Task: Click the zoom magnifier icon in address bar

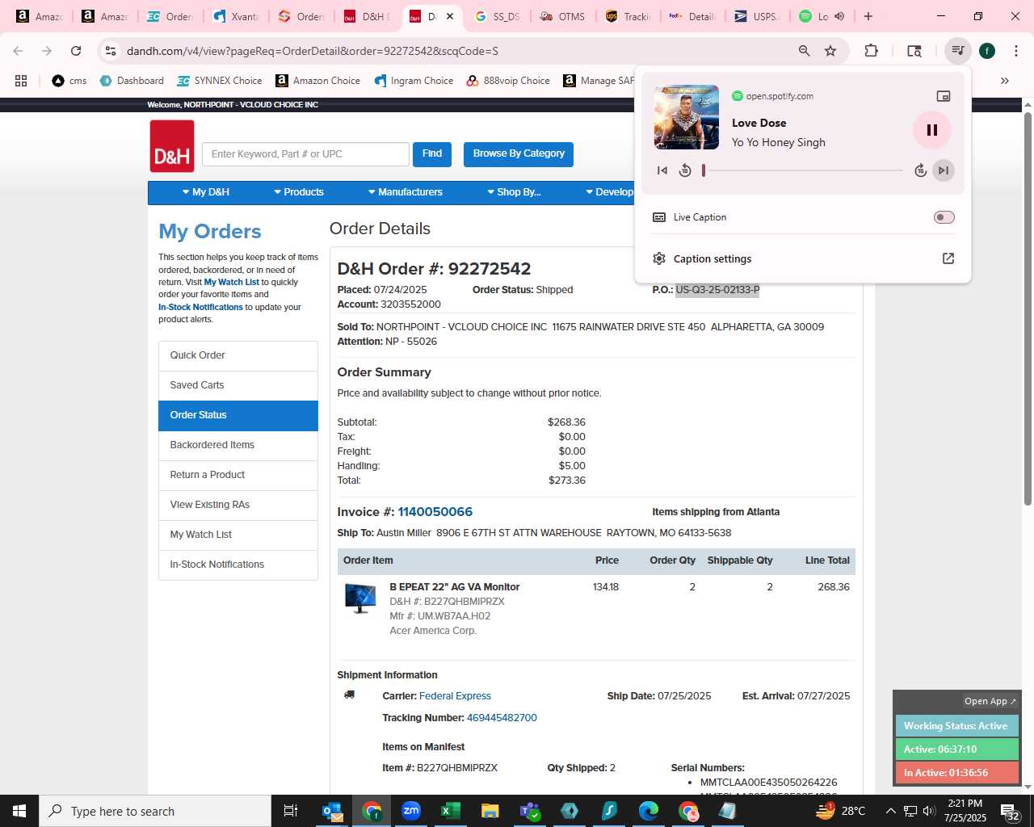Action: pyautogui.click(x=804, y=51)
